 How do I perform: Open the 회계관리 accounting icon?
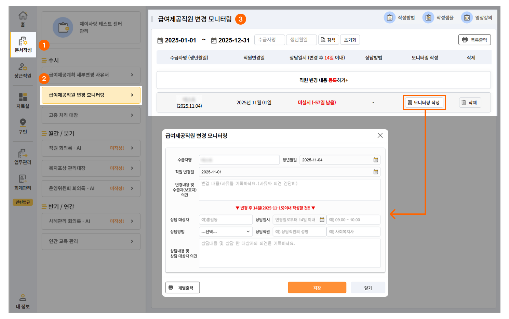23,179
